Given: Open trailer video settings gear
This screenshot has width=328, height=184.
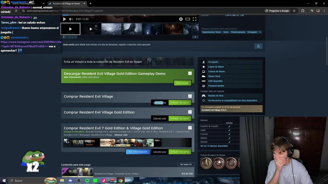Looking at the screenshot, I should tap(181, 19).
